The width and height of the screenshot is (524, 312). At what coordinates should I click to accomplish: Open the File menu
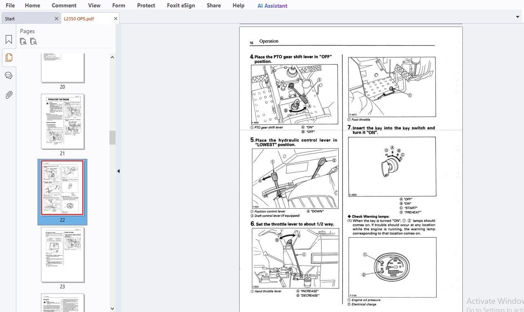click(x=10, y=5)
